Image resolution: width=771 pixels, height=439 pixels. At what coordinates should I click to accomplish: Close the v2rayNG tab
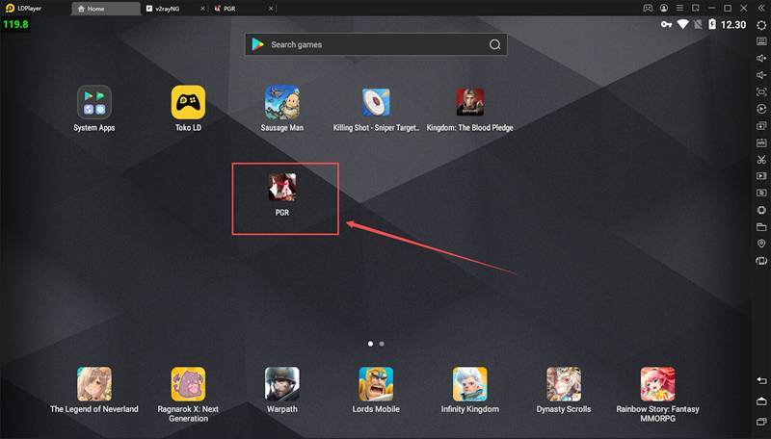point(202,9)
